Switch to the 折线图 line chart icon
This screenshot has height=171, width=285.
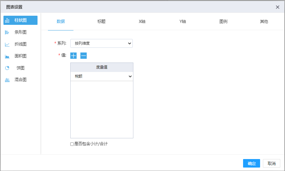(7, 44)
